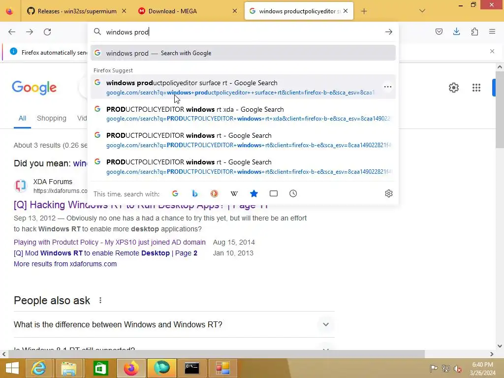The image size is (504, 378).
Task: Search bookmarks using the star icon
Action: pyautogui.click(x=253, y=193)
